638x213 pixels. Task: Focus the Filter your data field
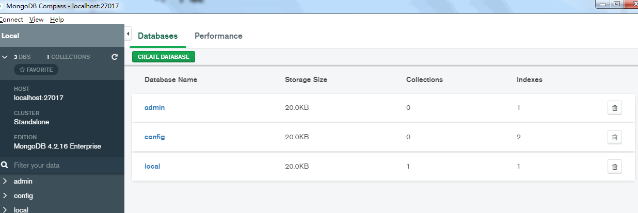tap(67, 166)
